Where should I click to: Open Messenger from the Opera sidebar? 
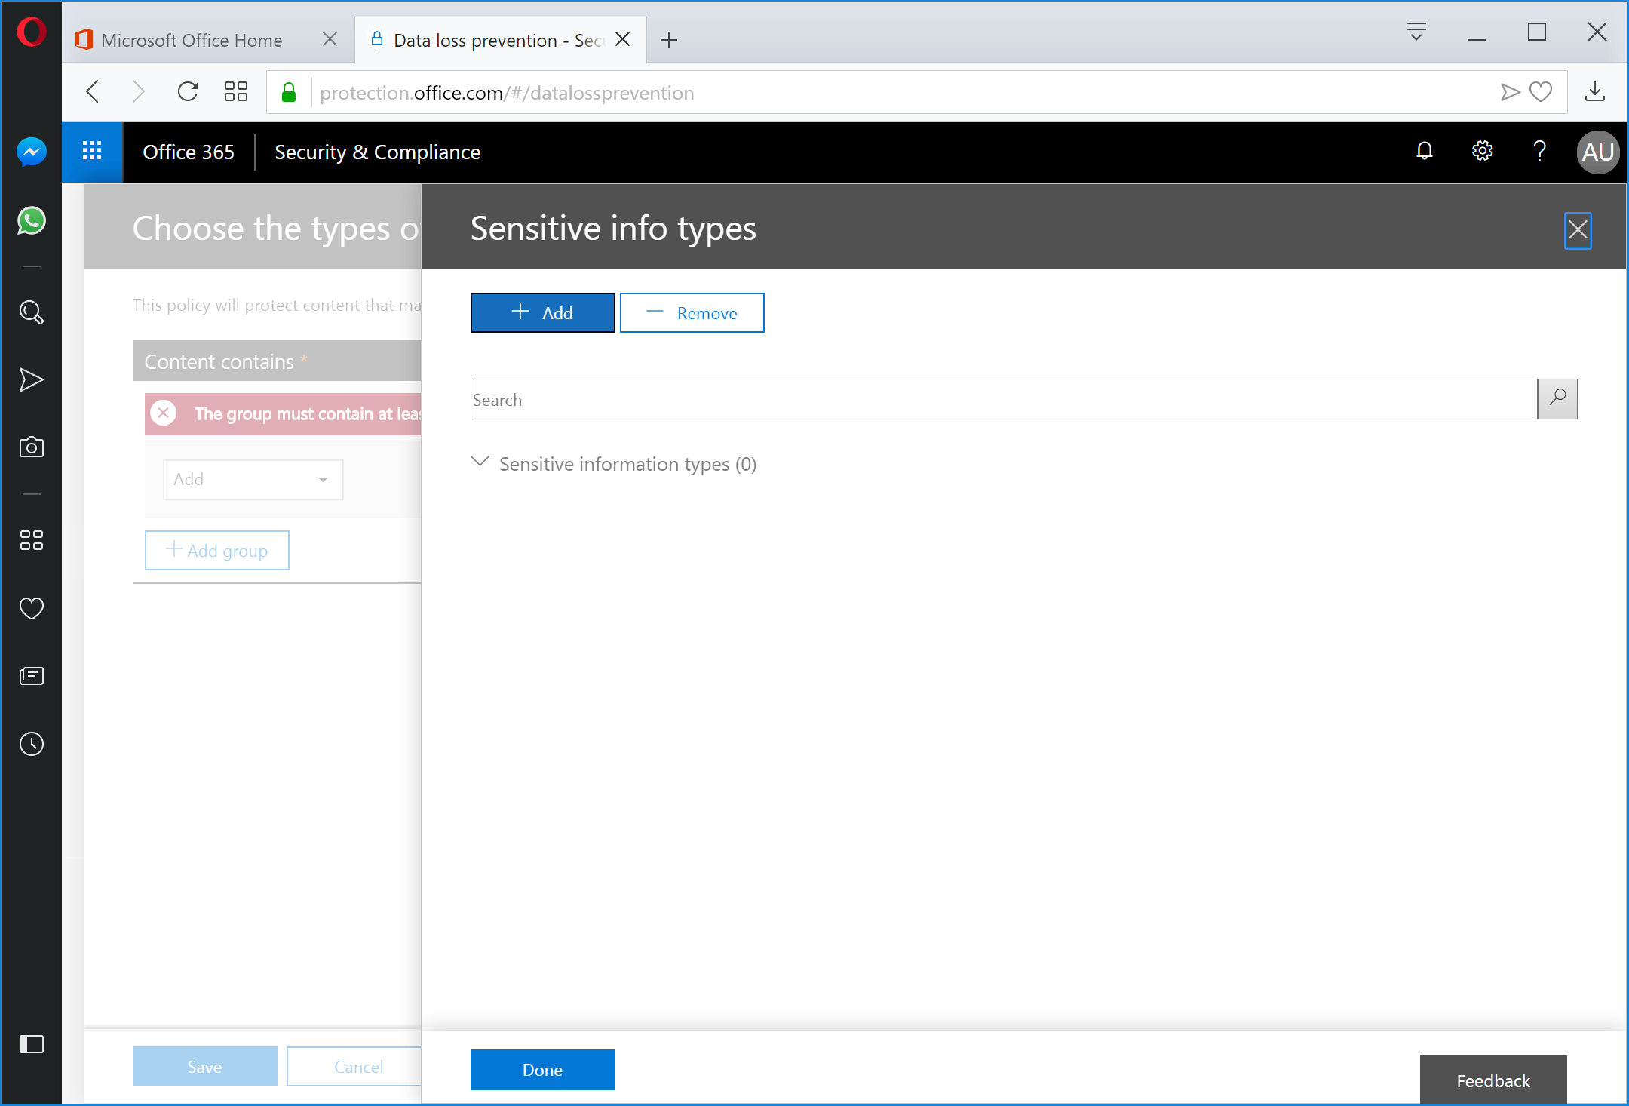pyautogui.click(x=31, y=152)
